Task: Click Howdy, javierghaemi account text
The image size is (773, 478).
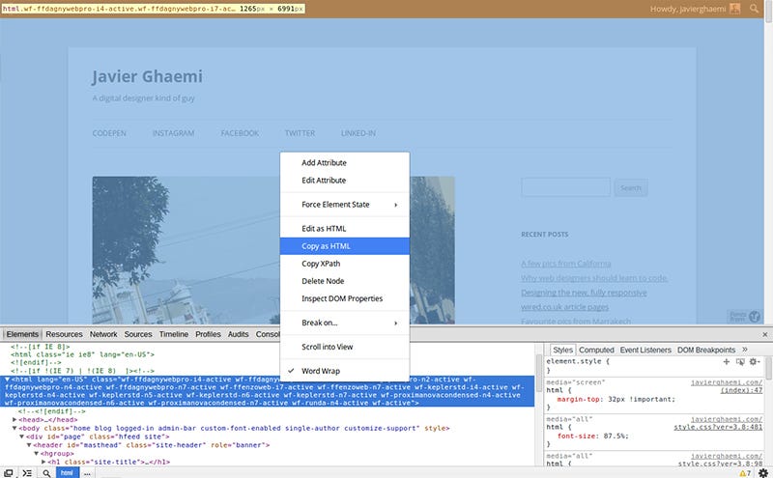Action: [x=688, y=9]
